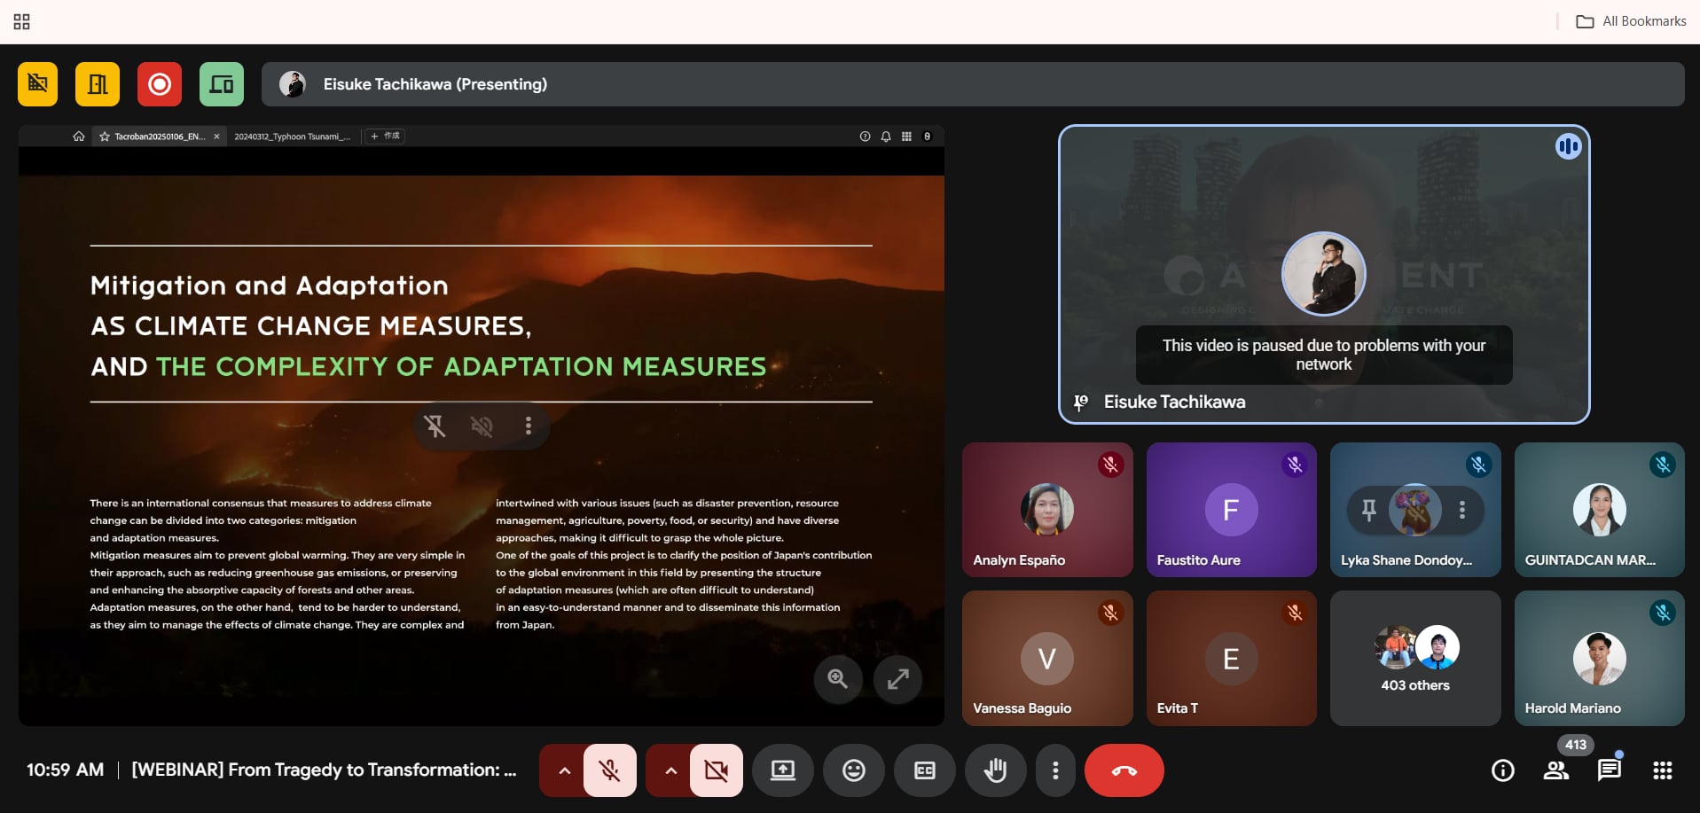This screenshot has height=813, width=1700.
Task: Toggle closed captions button
Action: [924, 770]
